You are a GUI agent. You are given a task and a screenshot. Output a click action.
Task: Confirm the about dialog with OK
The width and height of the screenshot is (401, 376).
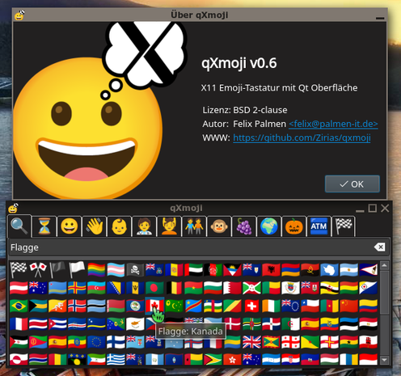click(x=352, y=184)
